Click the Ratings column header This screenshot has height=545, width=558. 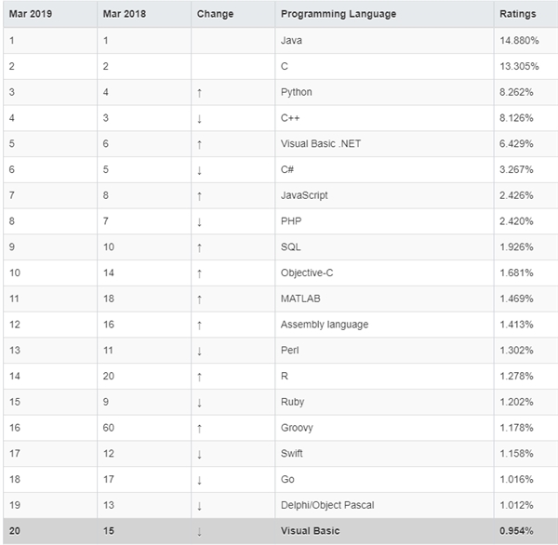point(517,15)
